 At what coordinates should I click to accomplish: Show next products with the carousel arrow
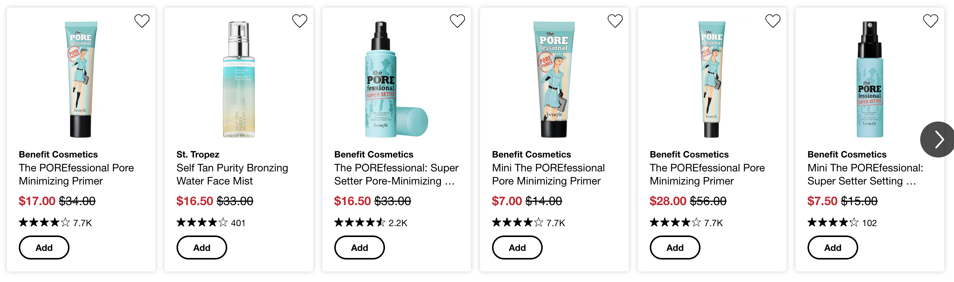pos(938,139)
